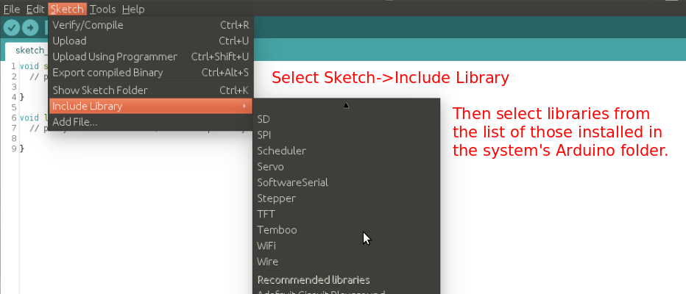Pick the SoftwareSerial library
Image resolution: width=686 pixels, height=294 pixels.
coord(292,182)
